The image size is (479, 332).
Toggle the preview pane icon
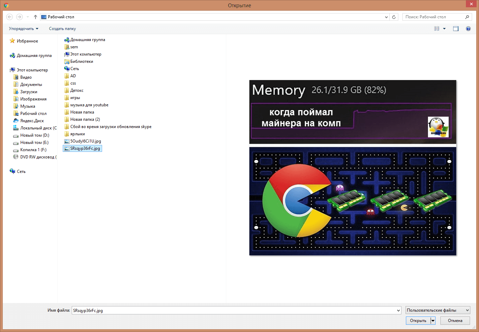[x=456, y=29]
